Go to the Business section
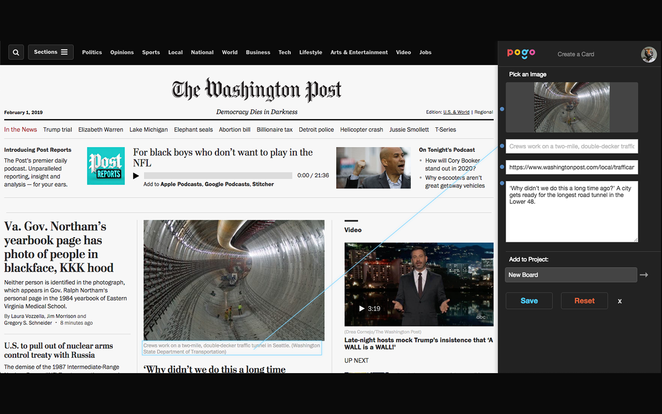662x414 pixels. point(258,52)
